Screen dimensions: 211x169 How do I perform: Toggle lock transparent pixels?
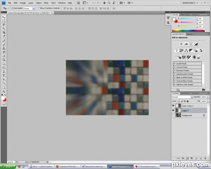[179, 101]
